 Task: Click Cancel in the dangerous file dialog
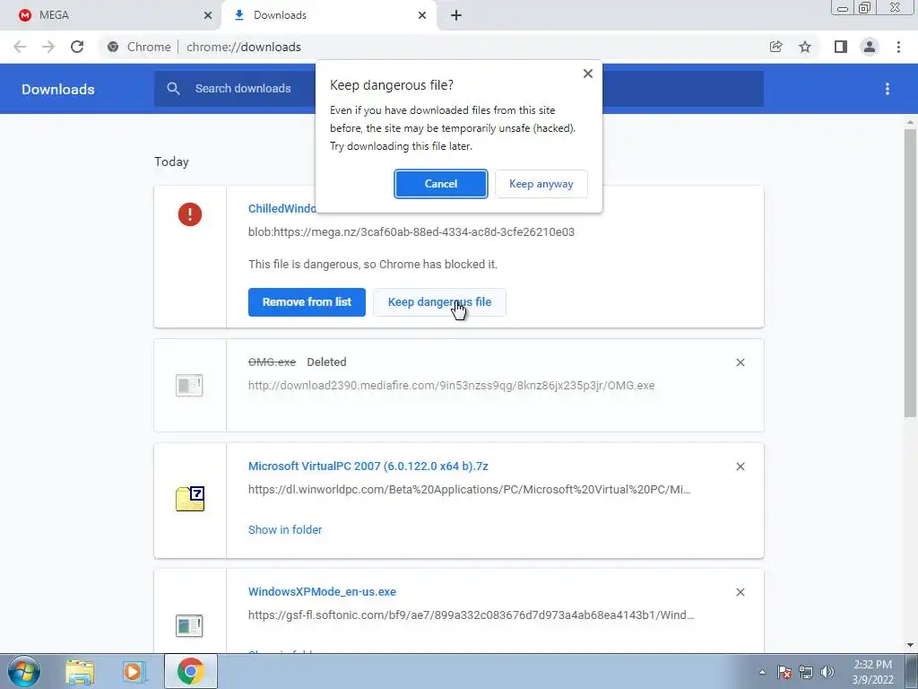click(x=440, y=184)
